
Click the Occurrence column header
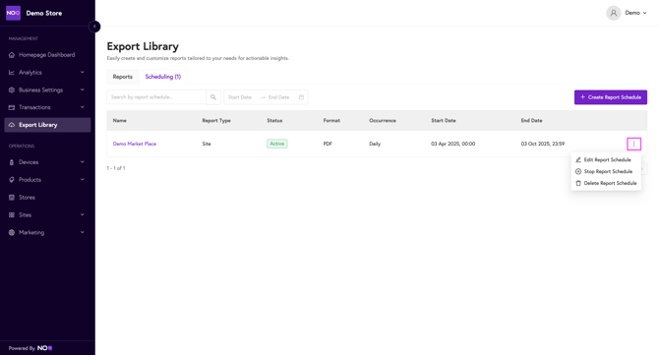(x=383, y=121)
